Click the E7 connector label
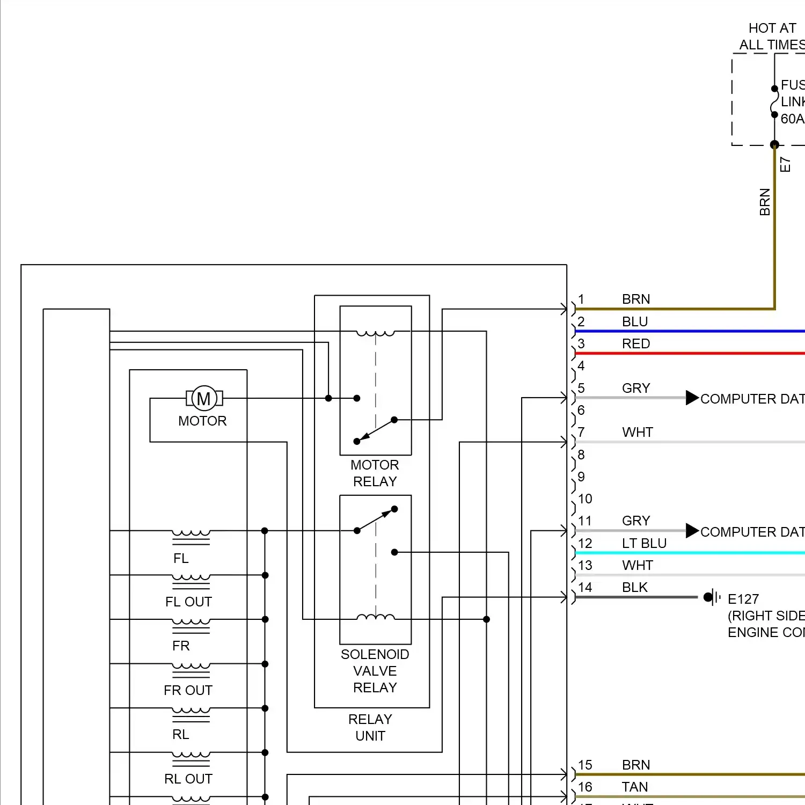The image size is (805, 805). [x=785, y=164]
